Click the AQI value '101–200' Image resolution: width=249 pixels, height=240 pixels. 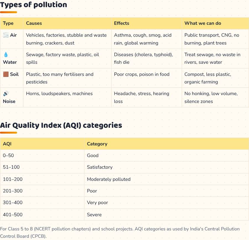12,179
